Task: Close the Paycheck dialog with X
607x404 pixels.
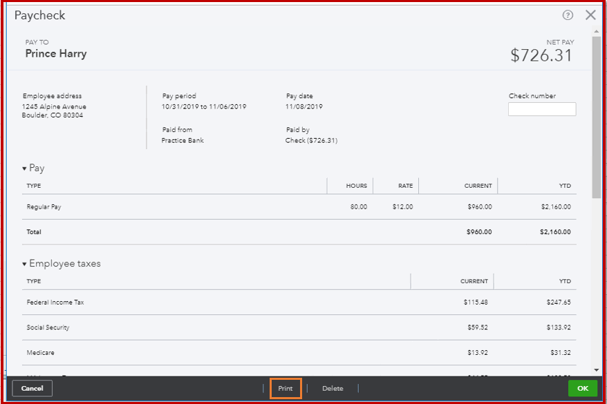Action: point(590,15)
